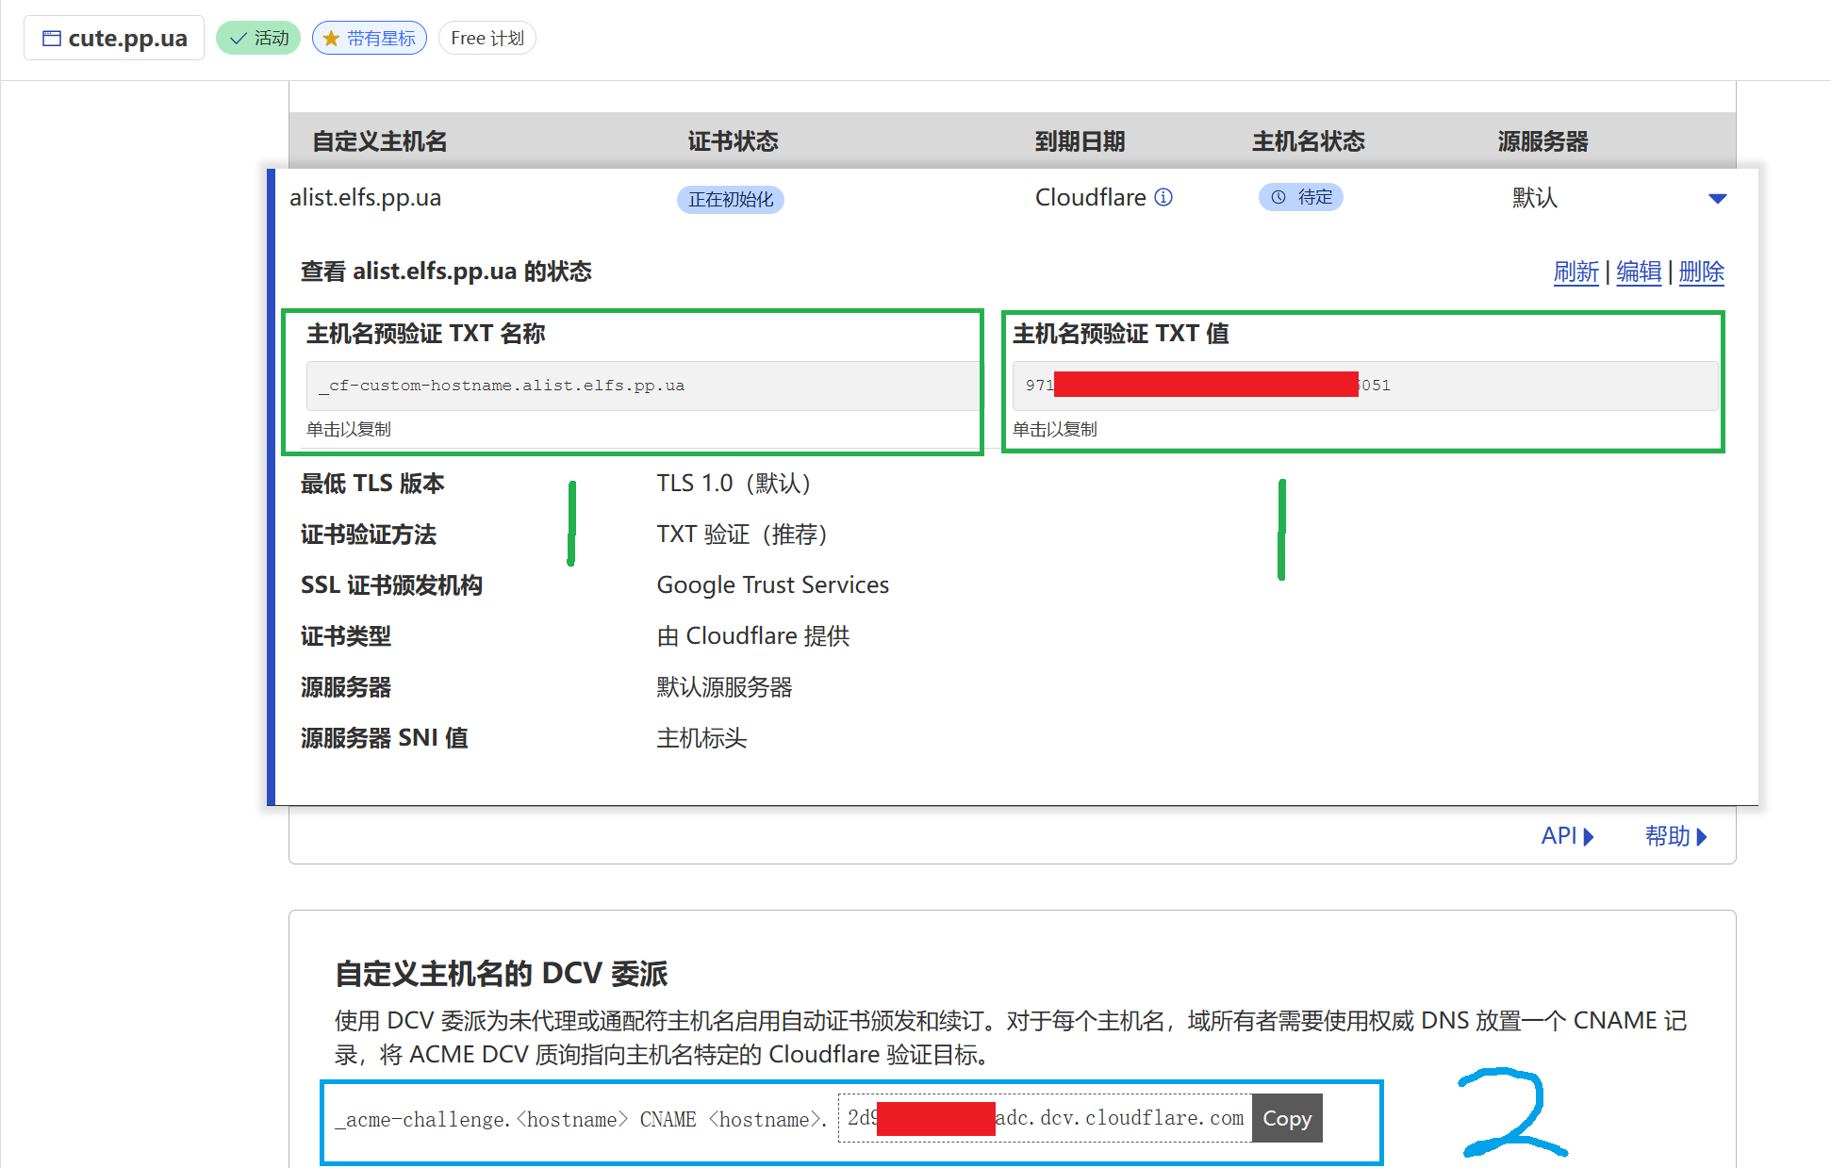Click the dcv.cloudflare.com CNAME target field

tap(1045, 1118)
